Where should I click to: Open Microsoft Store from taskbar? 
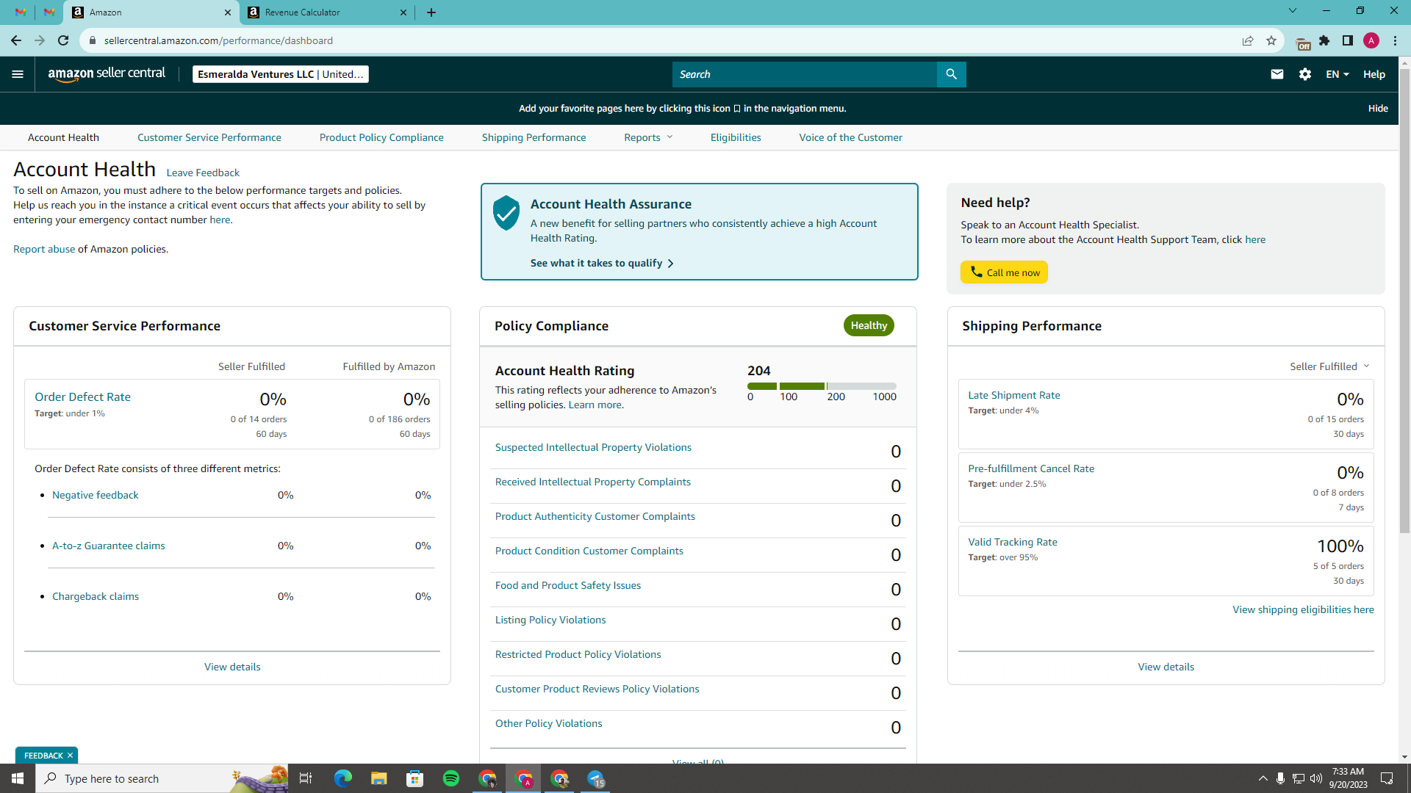[415, 778]
